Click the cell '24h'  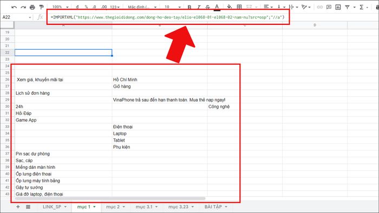pyautogui.click(x=63, y=106)
